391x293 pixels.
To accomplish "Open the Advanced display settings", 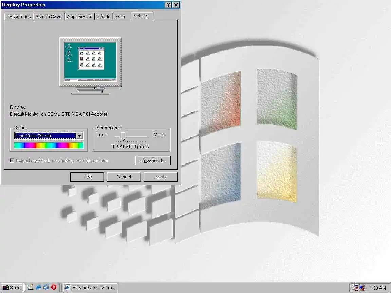I will (153, 160).
